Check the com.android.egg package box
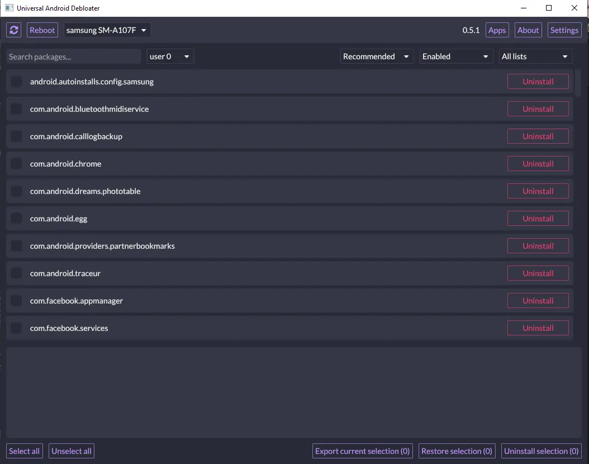Screen dimensions: 589x464 pyautogui.click(x=16, y=219)
